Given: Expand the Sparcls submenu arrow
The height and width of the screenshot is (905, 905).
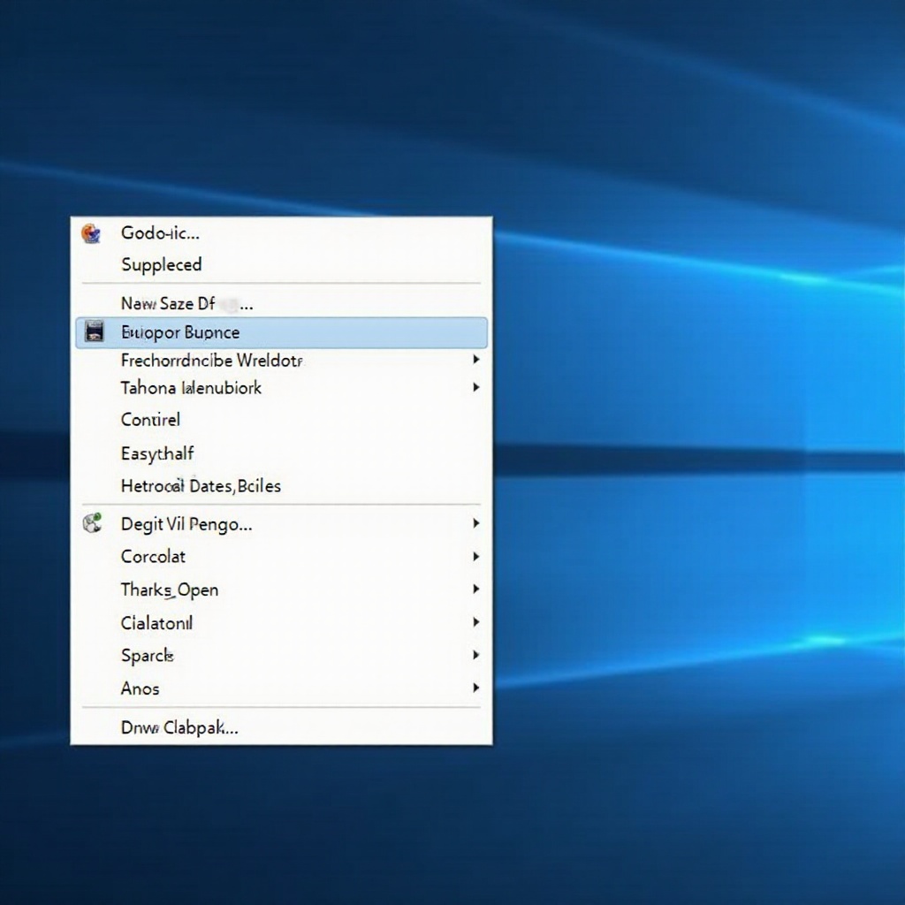Looking at the screenshot, I should point(475,655).
